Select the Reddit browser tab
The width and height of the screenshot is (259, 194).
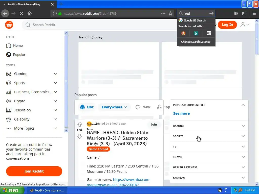click(x=28, y=4)
